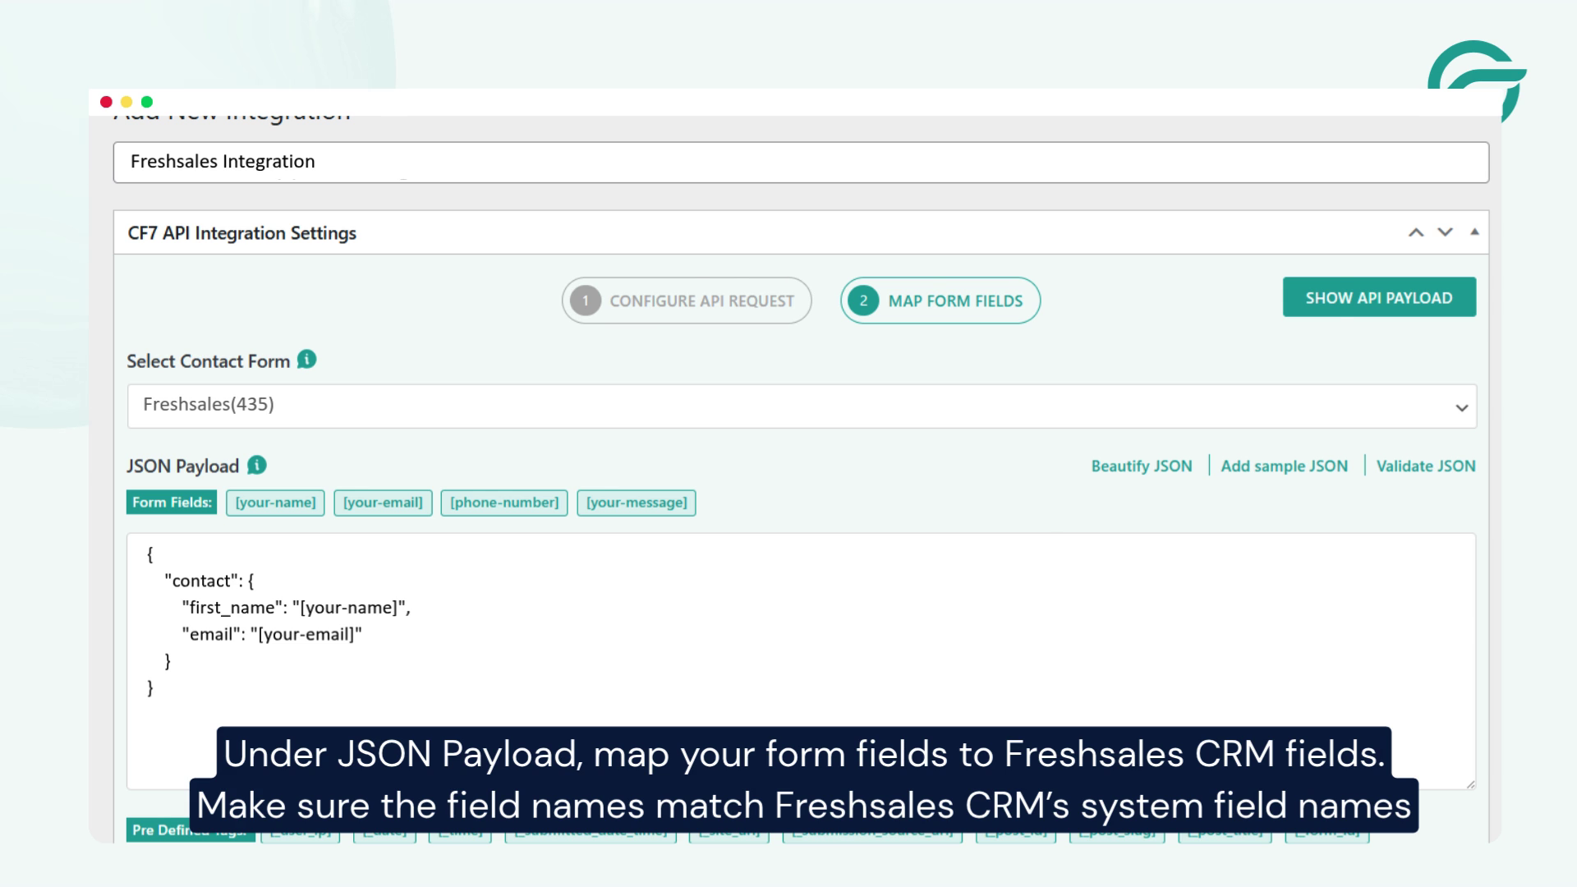The image size is (1577, 887).
Task: Click the yellow window minimize dot
Action: (x=126, y=102)
